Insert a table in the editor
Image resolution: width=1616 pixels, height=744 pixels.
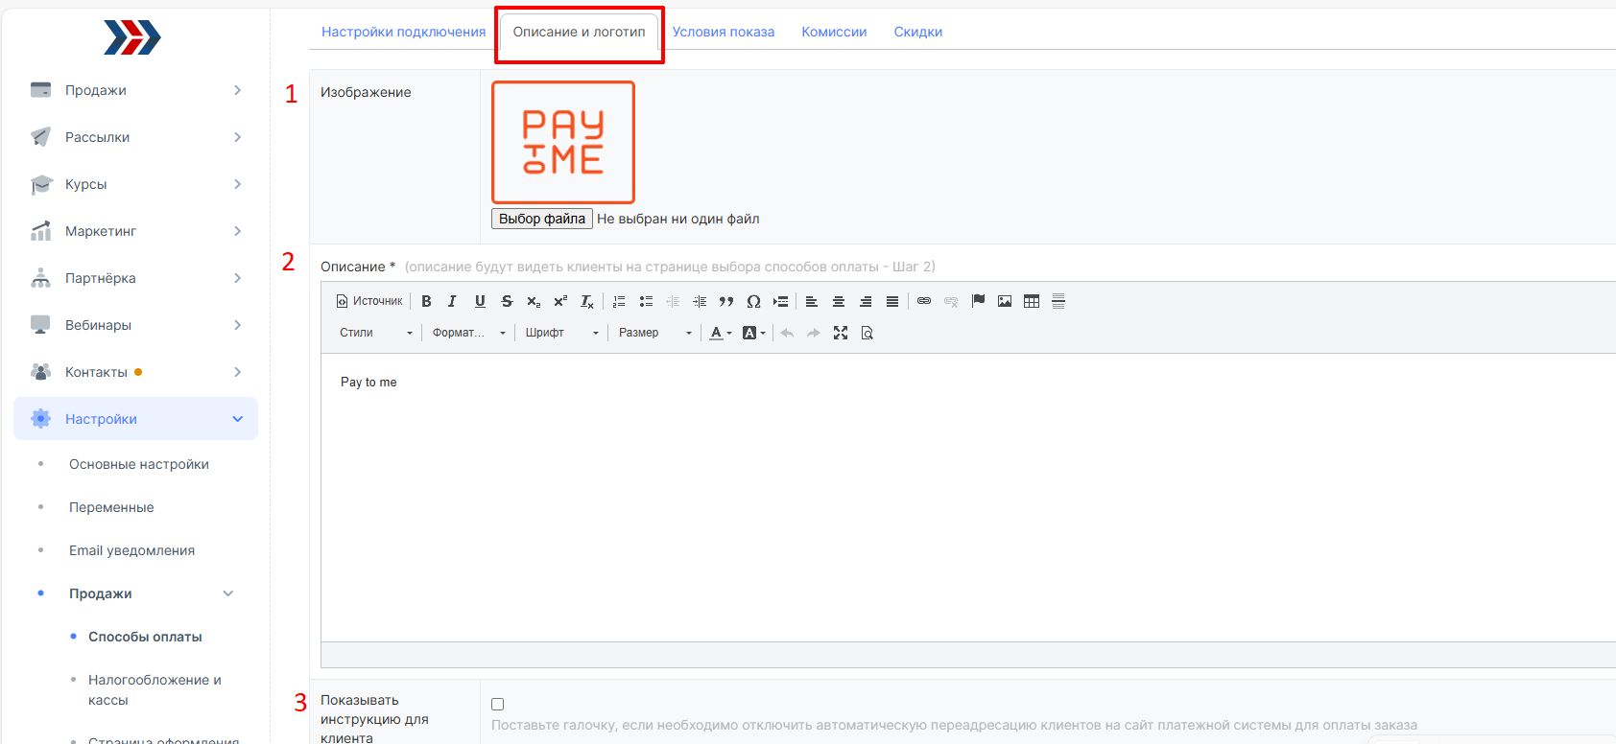click(x=1032, y=301)
